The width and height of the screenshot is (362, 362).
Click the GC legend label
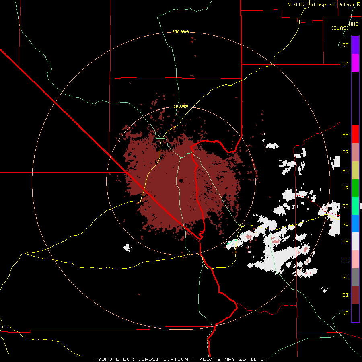(345, 277)
